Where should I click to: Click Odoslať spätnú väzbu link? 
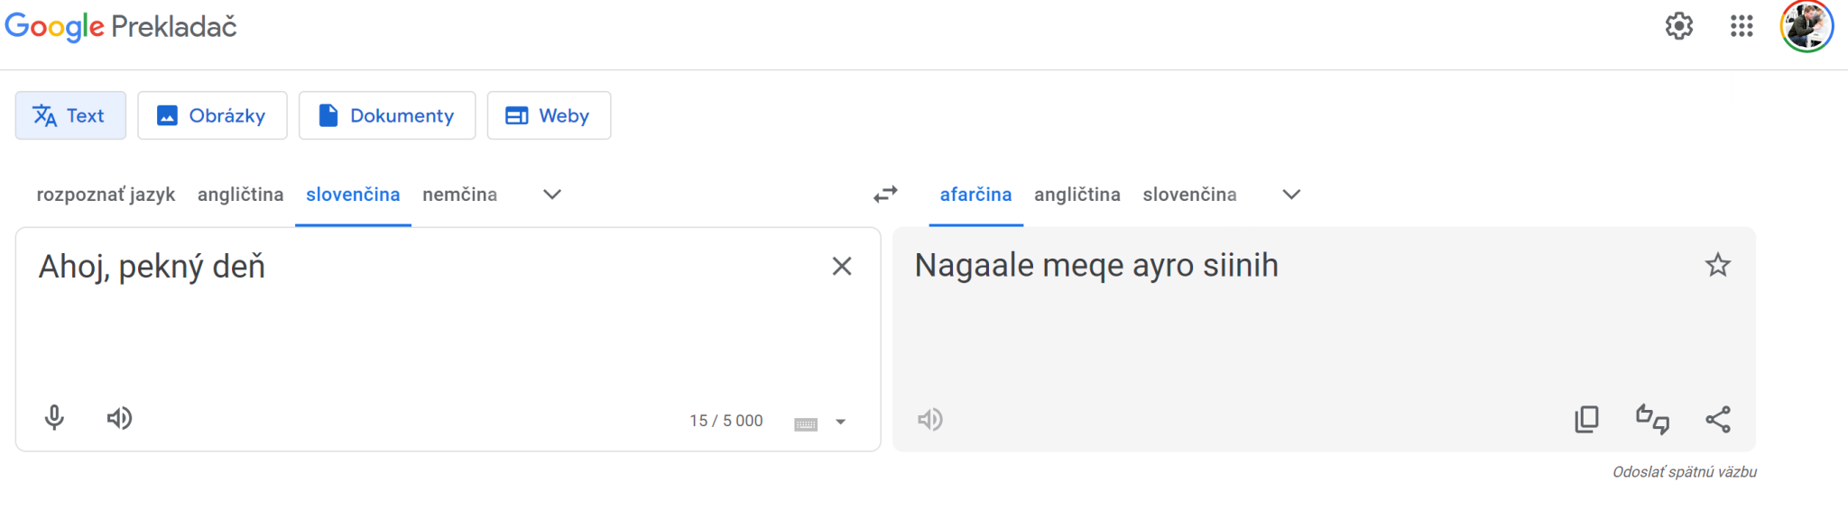(1684, 472)
